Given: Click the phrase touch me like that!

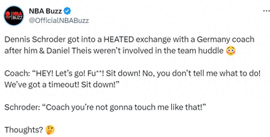Looking at the screenshot, I should [170, 107].
